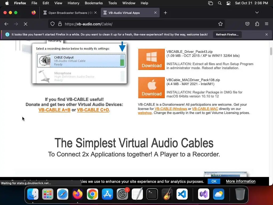Launch Visual Studio Code from dock
The width and height of the screenshot is (273, 205).
(182, 194)
